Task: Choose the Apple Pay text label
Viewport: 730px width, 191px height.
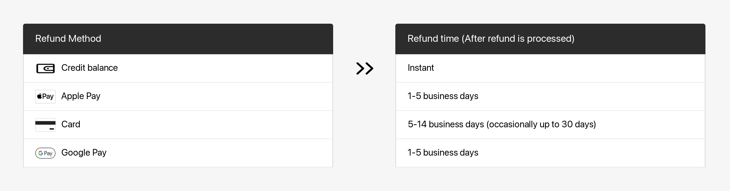Action: (x=81, y=96)
